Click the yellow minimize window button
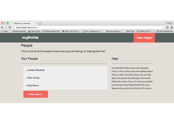The height and width of the screenshot is (123, 174). click(x=5, y=23)
